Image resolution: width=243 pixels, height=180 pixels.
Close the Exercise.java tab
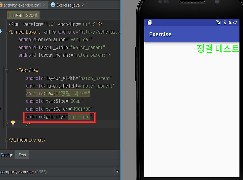coord(83,5)
